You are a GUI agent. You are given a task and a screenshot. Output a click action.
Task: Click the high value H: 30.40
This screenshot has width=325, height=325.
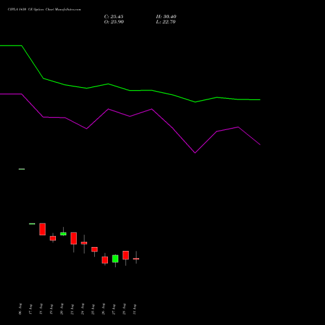click(166, 17)
